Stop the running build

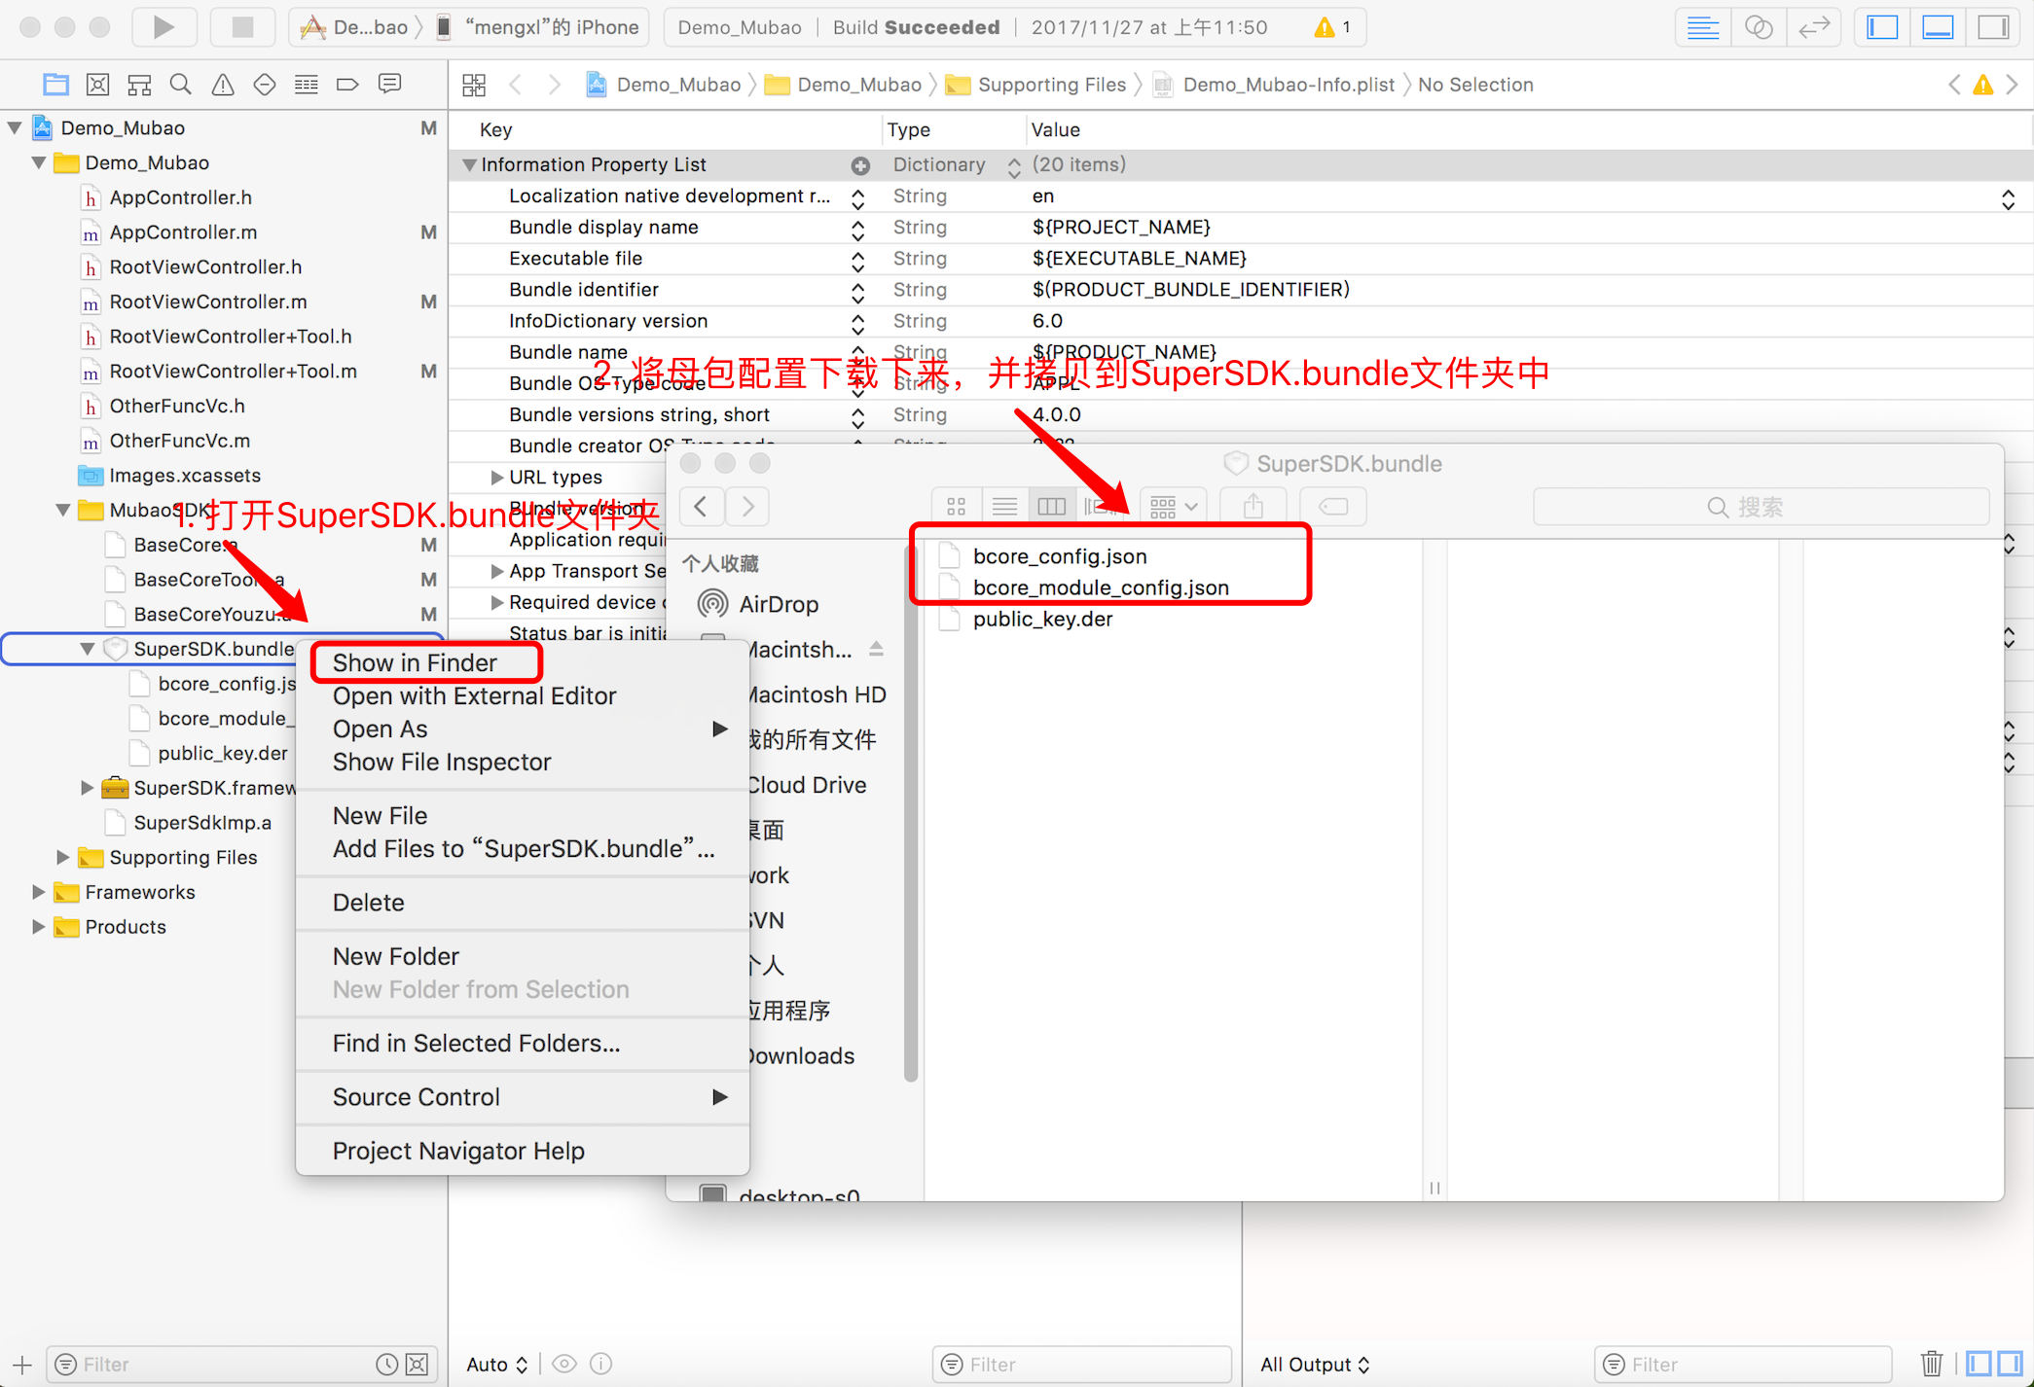[242, 27]
